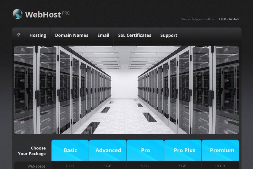The height and width of the screenshot is (169, 253).
Task: Select the Advanced package tab
Action: [108, 150]
